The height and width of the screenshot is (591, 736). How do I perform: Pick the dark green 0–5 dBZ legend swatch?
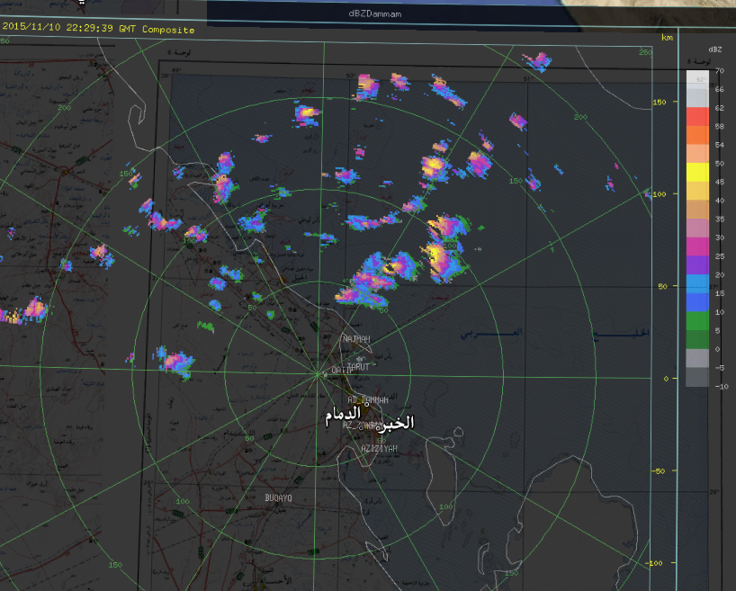pyautogui.click(x=697, y=339)
